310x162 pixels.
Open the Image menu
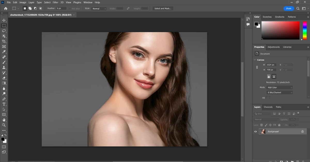23,2
